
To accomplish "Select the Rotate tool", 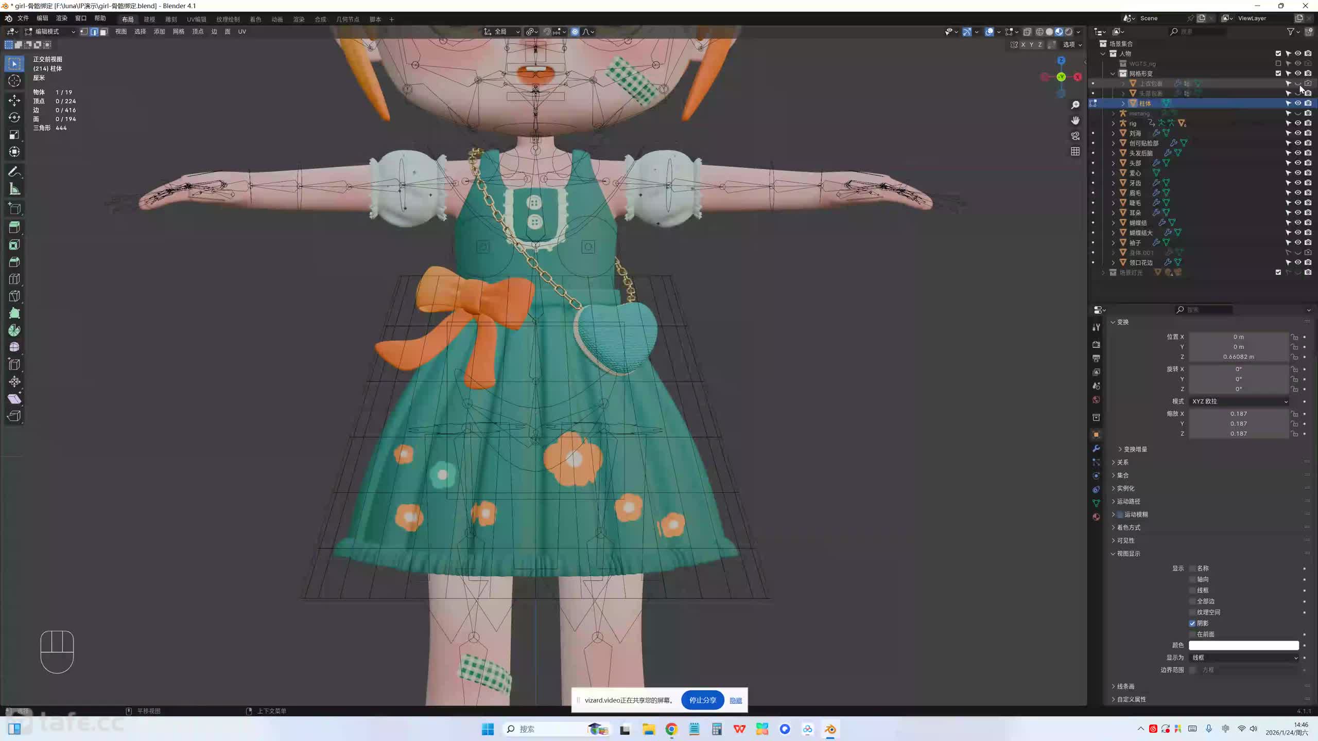I will point(14,118).
